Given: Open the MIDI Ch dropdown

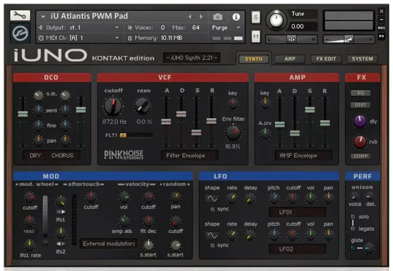Looking at the screenshot, I should click(x=117, y=38).
